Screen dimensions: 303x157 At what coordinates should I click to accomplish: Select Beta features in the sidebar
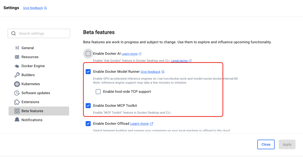(x=32, y=111)
